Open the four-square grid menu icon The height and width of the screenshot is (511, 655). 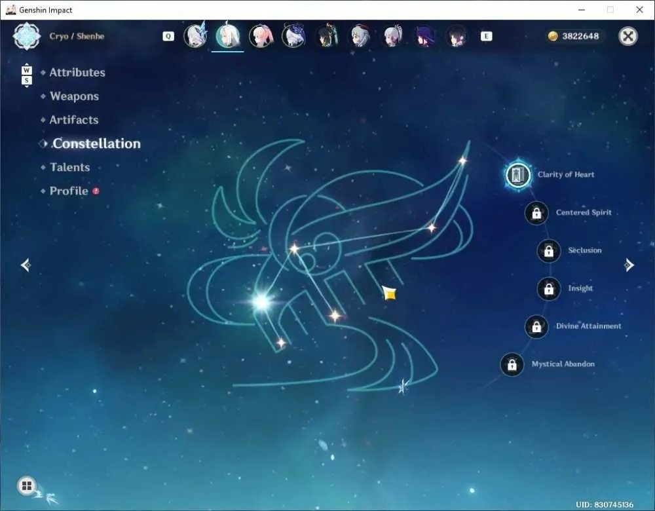pyautogui.click(x=27, y=485)
